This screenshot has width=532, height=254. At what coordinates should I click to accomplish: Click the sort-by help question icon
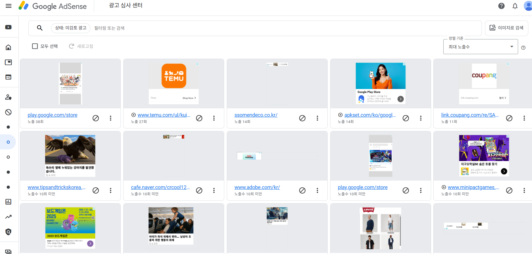point(523,48)
